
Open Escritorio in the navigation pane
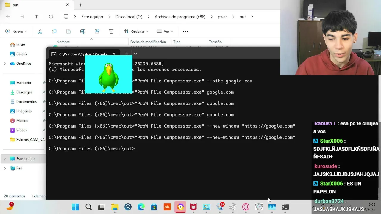point(23,83)
